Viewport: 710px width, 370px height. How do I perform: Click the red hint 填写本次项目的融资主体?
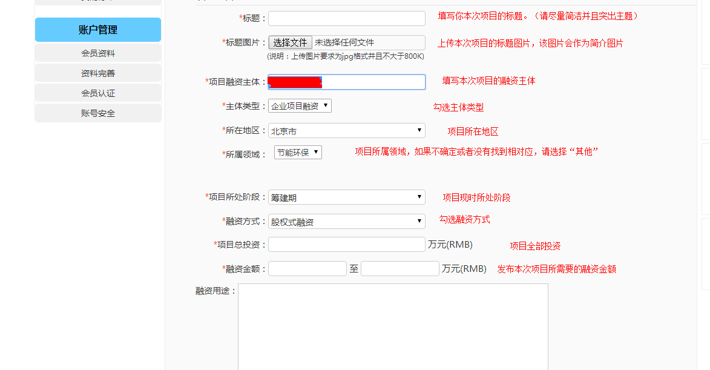488,81
